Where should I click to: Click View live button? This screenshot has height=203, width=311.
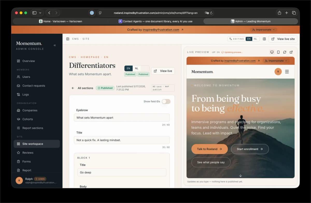[x=163, y=71]
